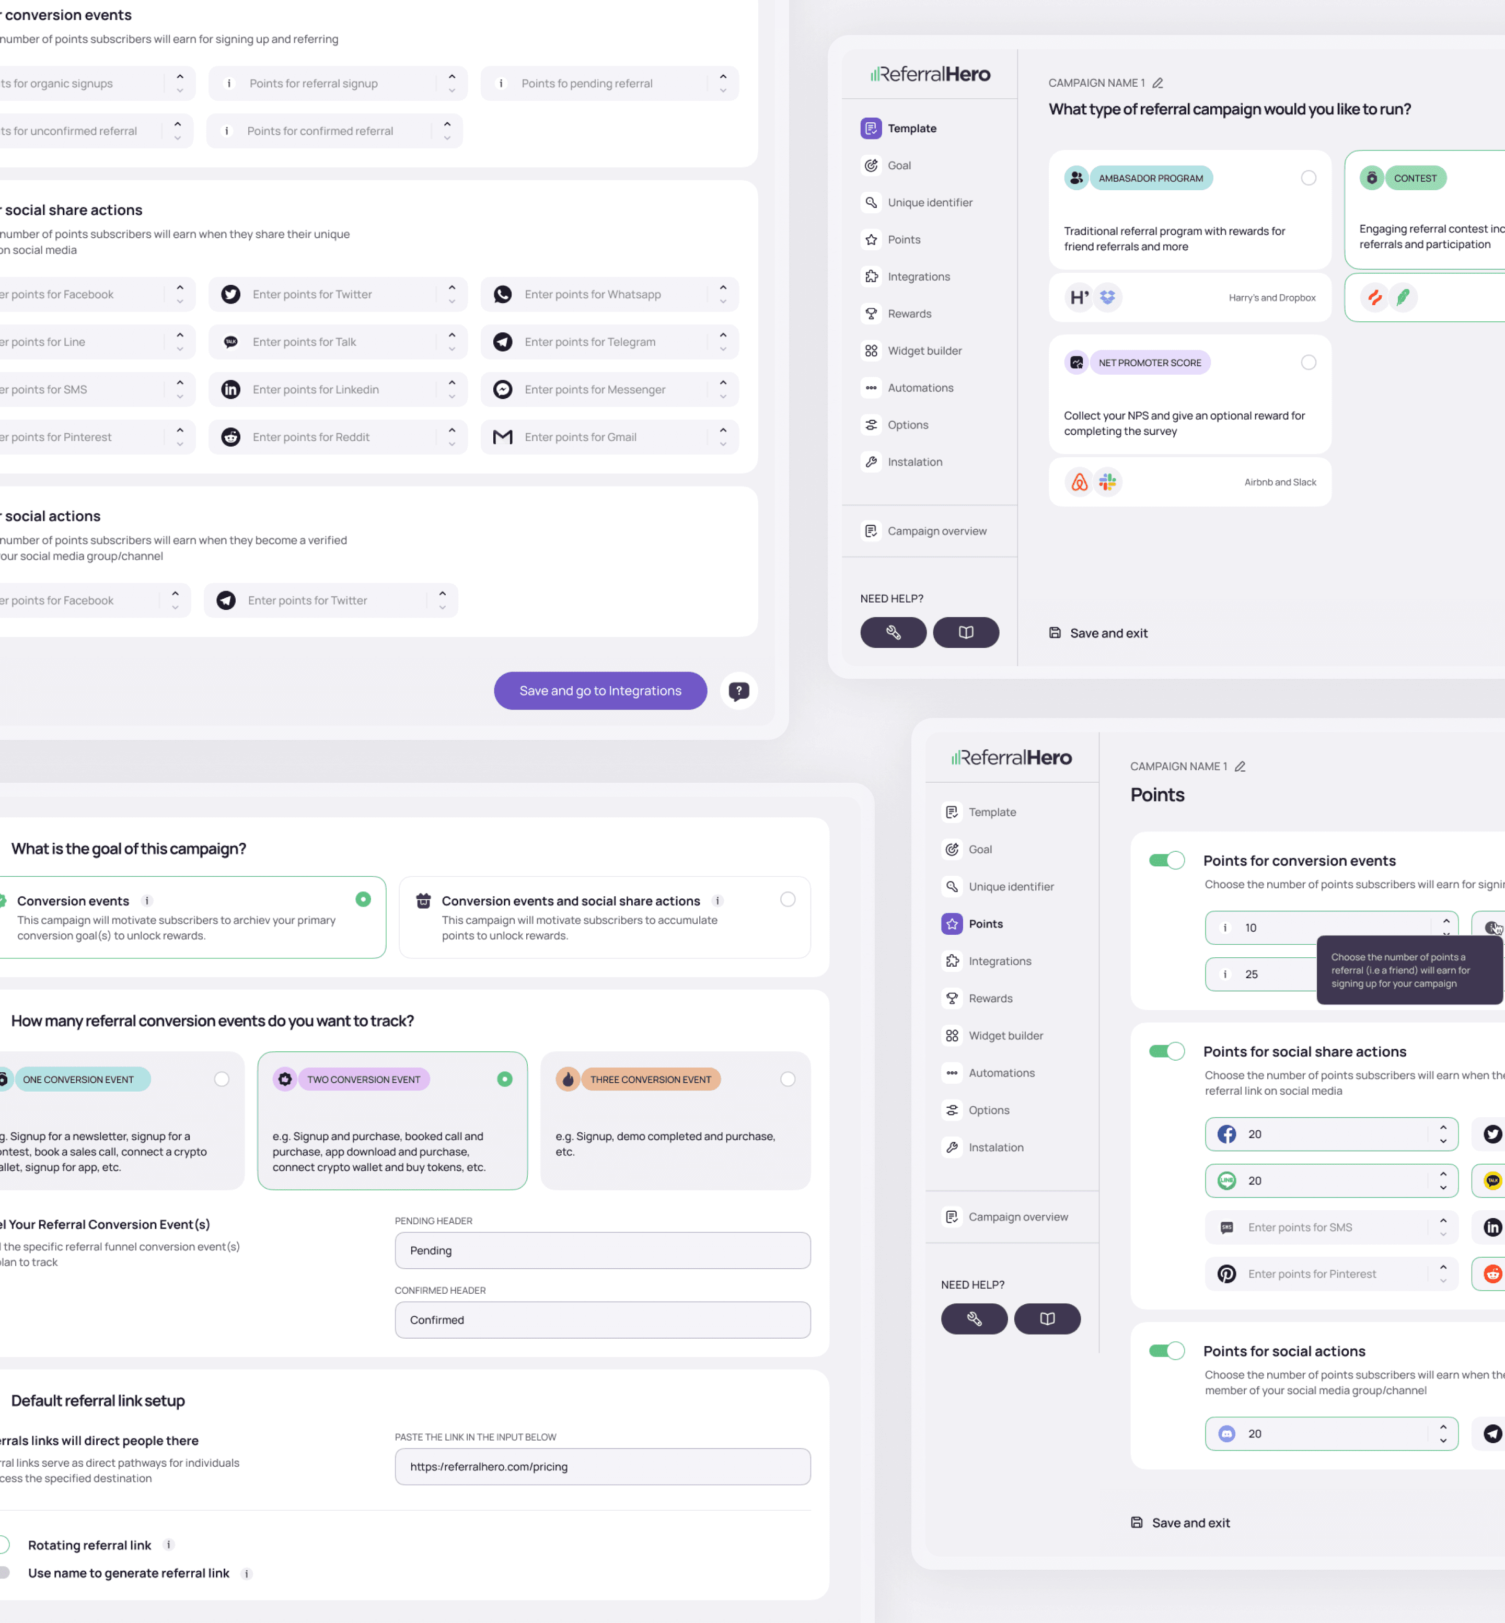Turn off Points for conversion events toggle
1505x1623 pixels.
1166,860
